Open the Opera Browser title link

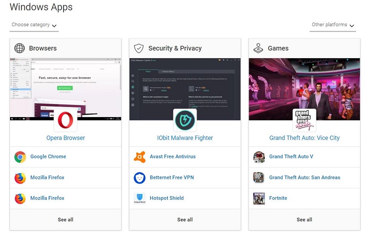click(x=66, y=138)
